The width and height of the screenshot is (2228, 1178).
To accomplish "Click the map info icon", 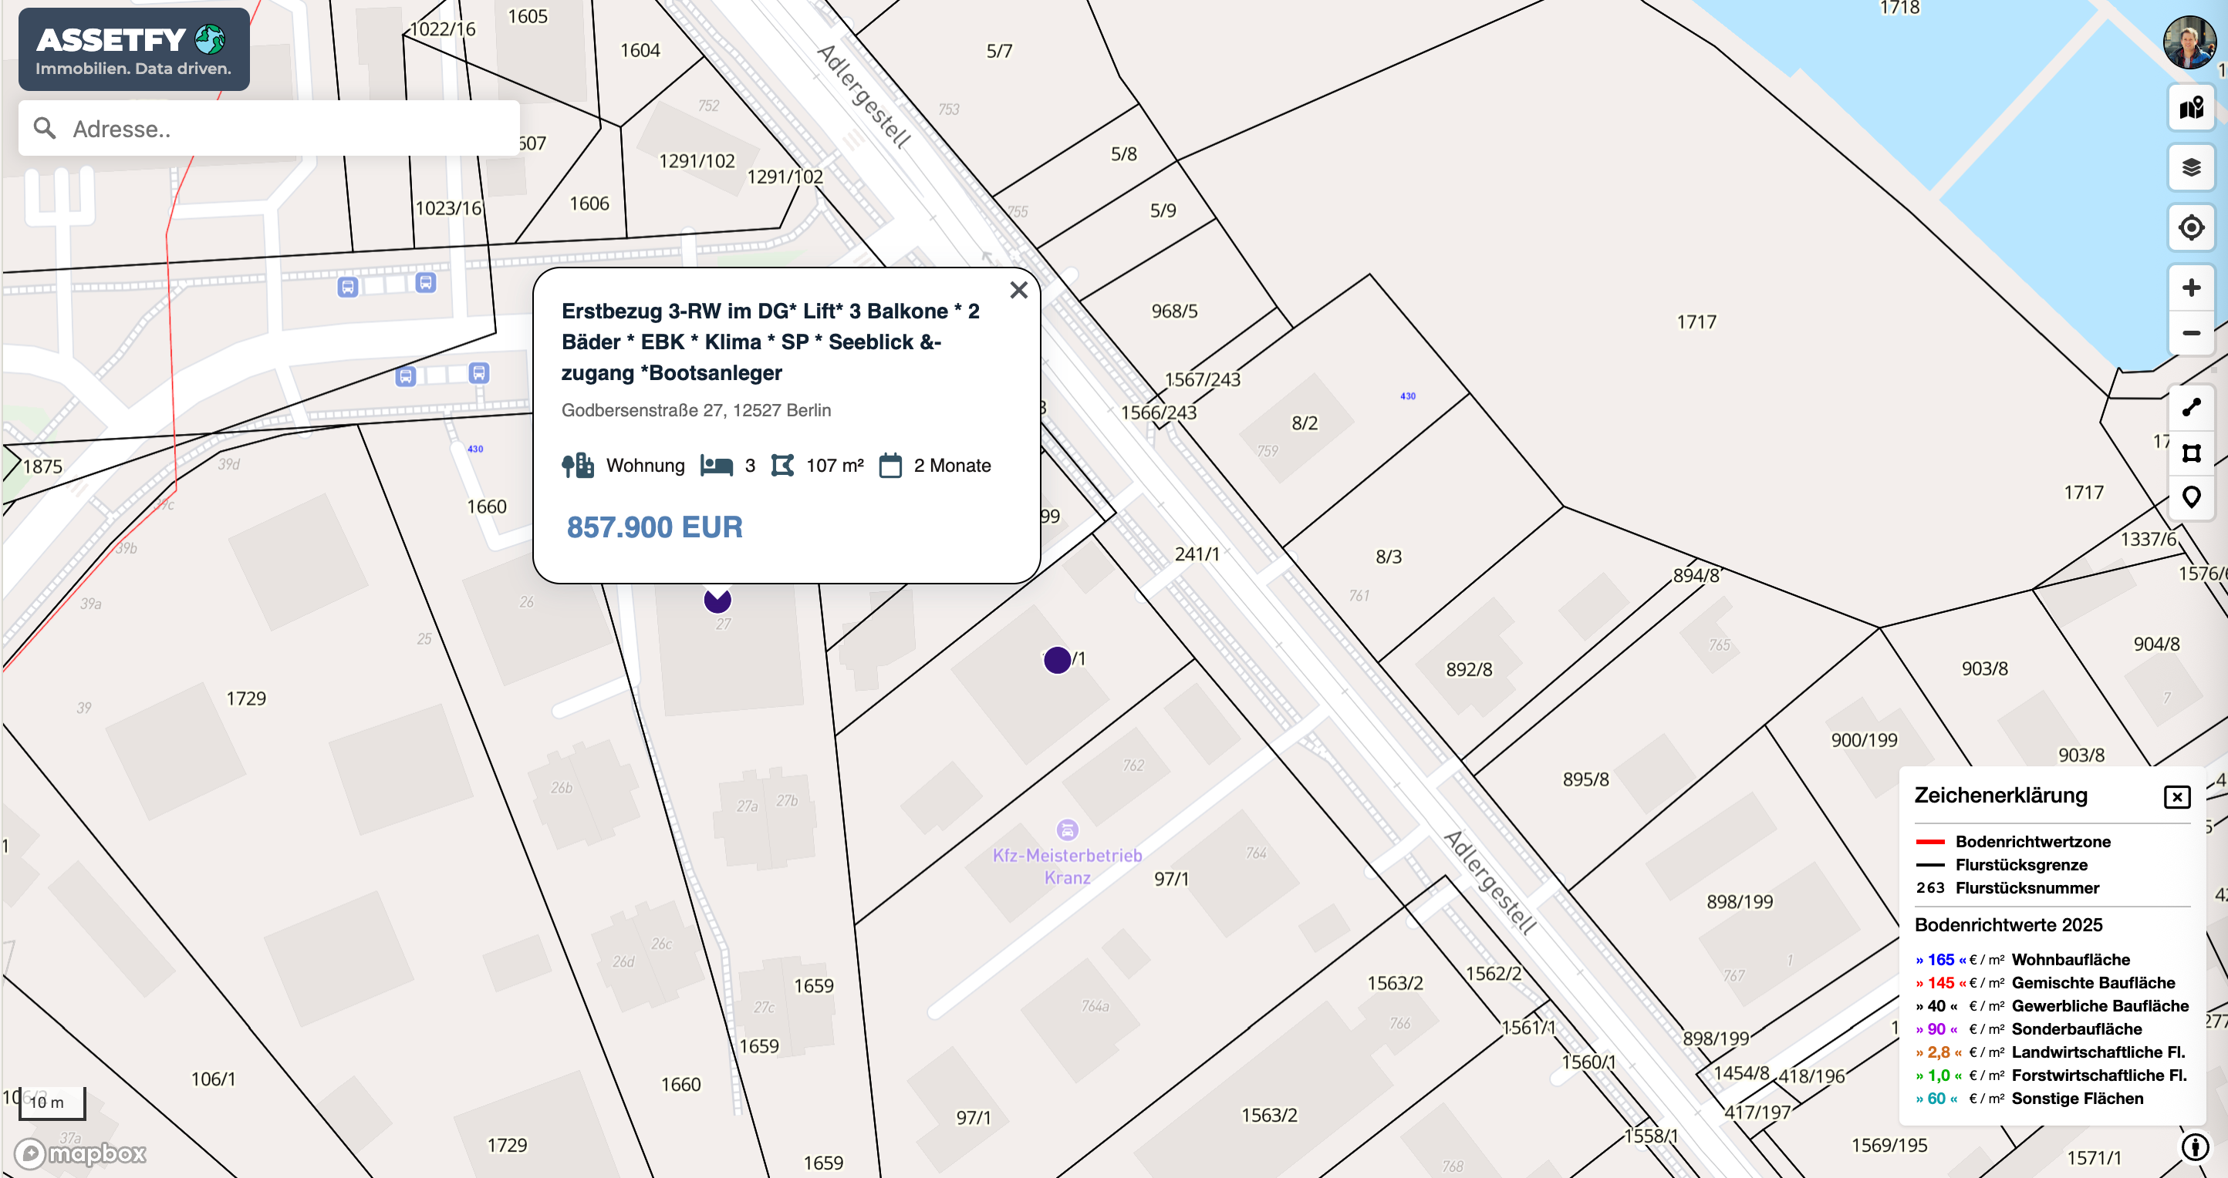I will click(x=2194, y=1147).
